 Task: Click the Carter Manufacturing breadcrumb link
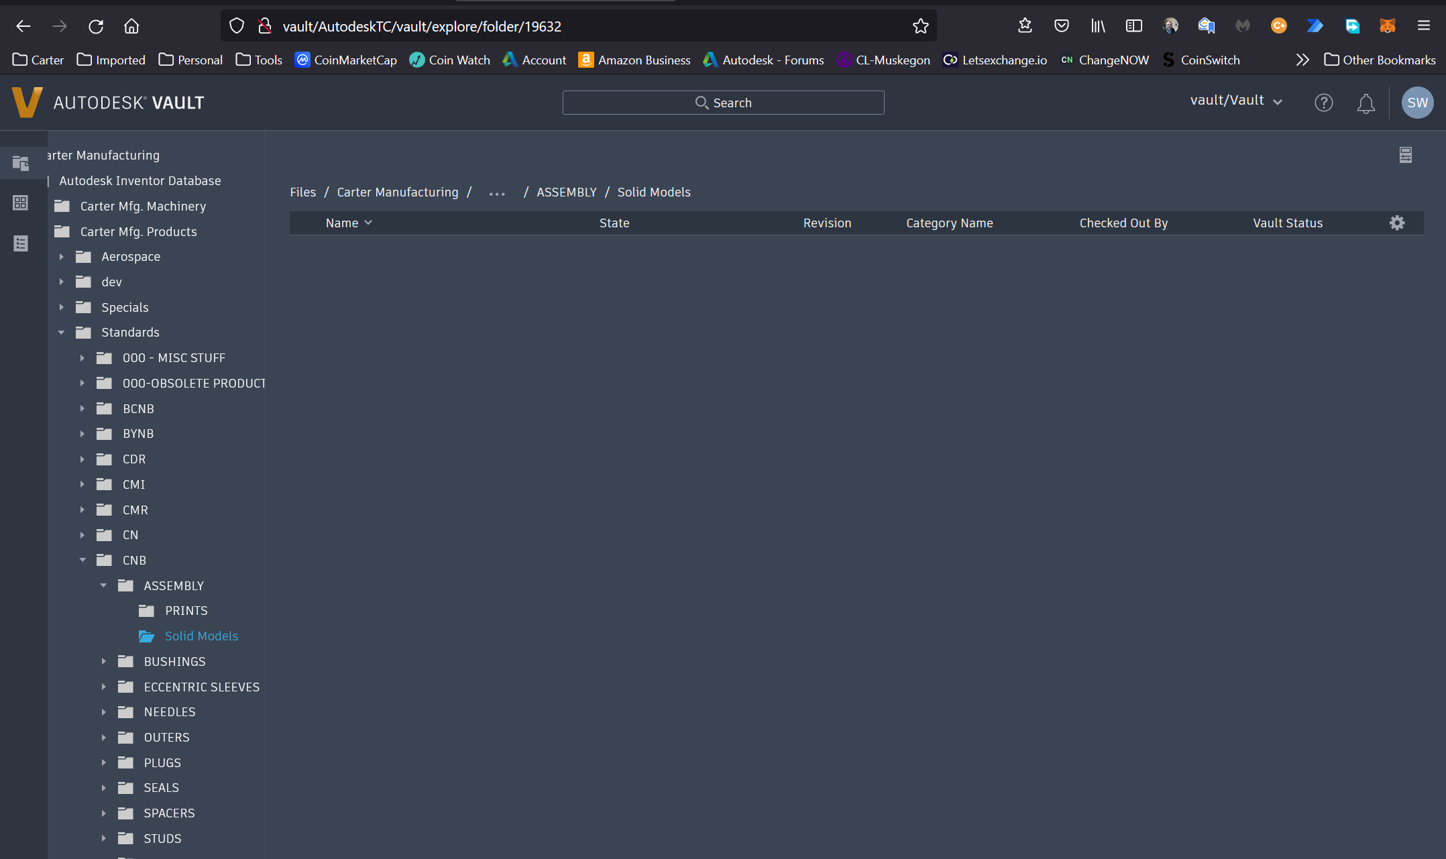397,192
